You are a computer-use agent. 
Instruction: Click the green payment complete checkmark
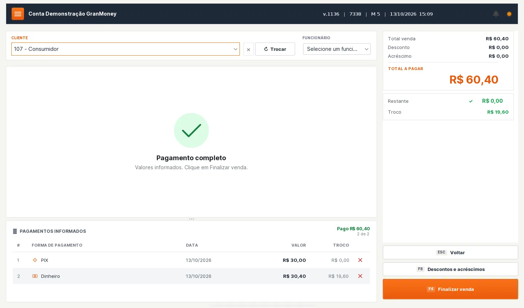(x=191, y=130)
